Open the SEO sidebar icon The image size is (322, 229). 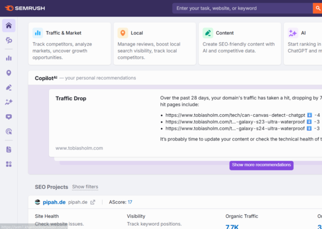9,40
